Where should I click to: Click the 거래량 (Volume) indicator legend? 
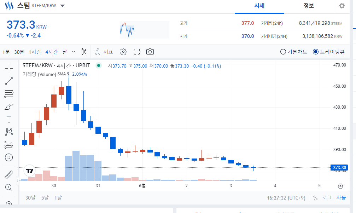point(39,74)
